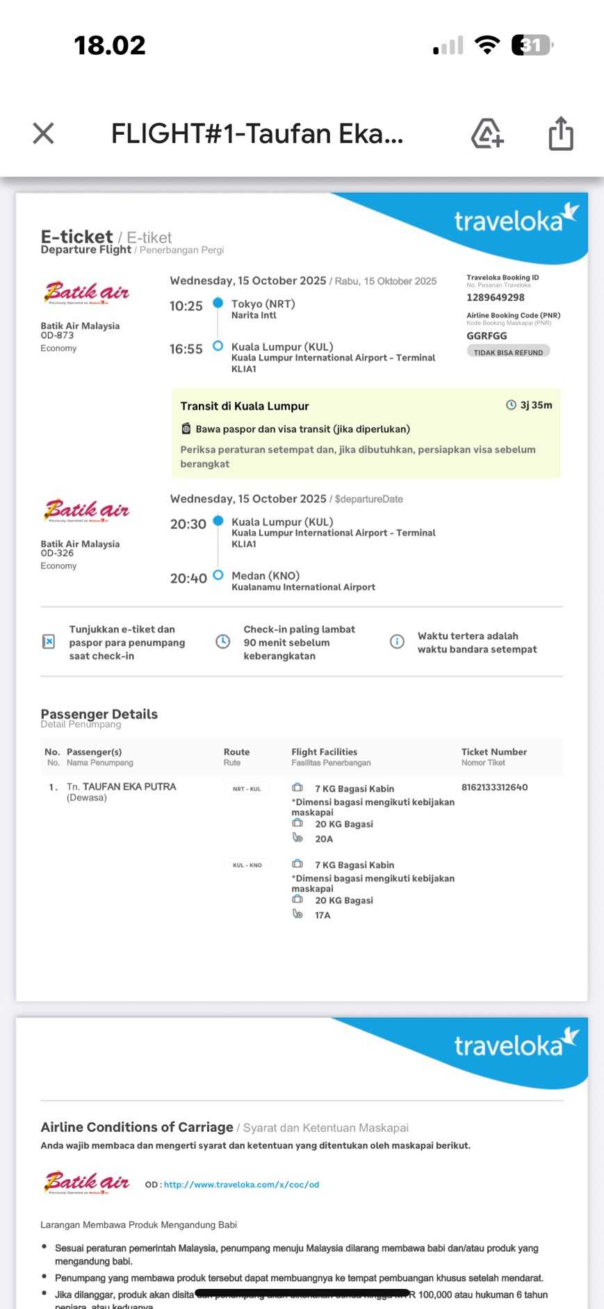Viewport: 604px width, 1309px height.
Task: Tap the Batik Air logo for OD-326
Action: pyautogui.click(x=87, y=511)
